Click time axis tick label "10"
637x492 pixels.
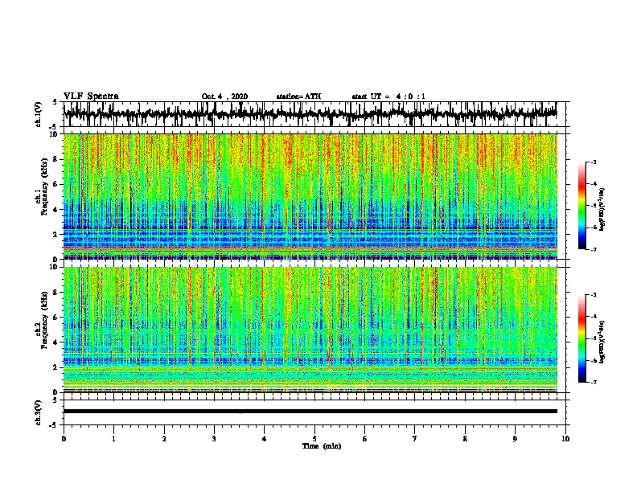tap(565, 439)
